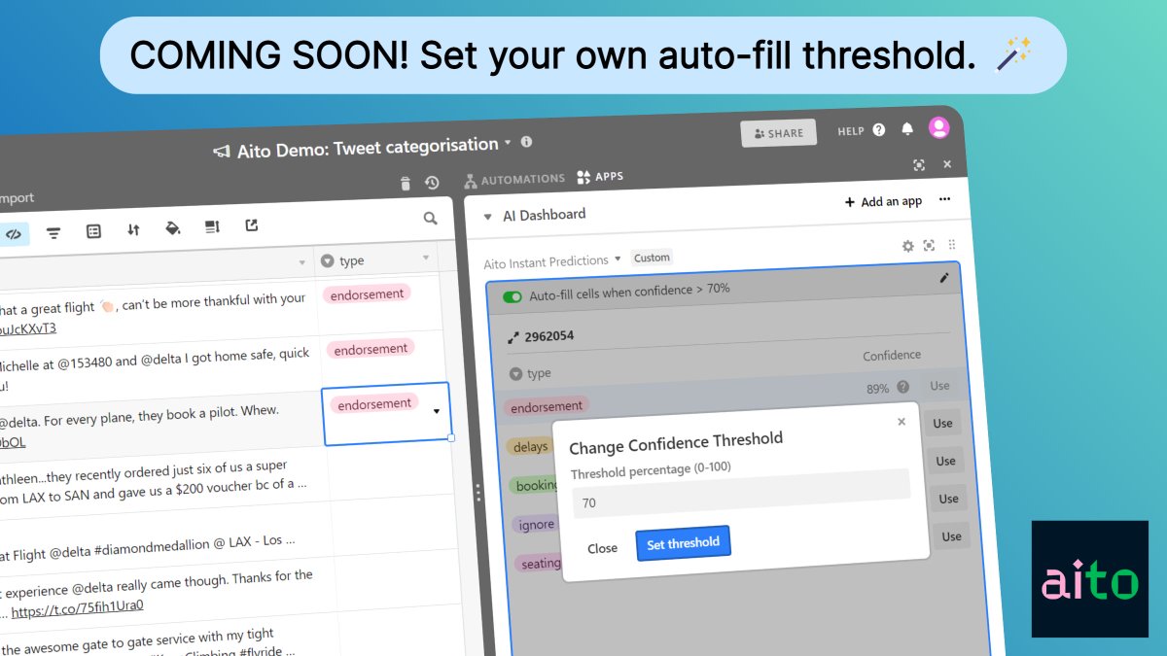Switch to the Apps tab
The width and height of the screenshot is (1167, 656).
point(600,177)
